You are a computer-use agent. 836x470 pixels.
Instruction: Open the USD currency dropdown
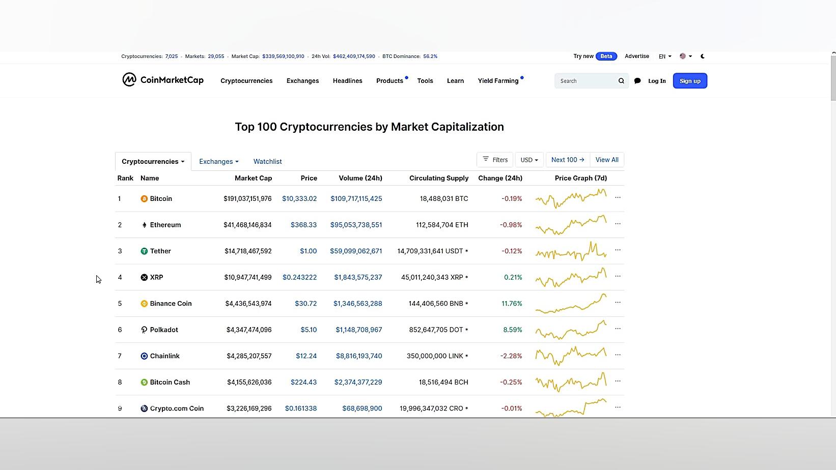point(530,160)
